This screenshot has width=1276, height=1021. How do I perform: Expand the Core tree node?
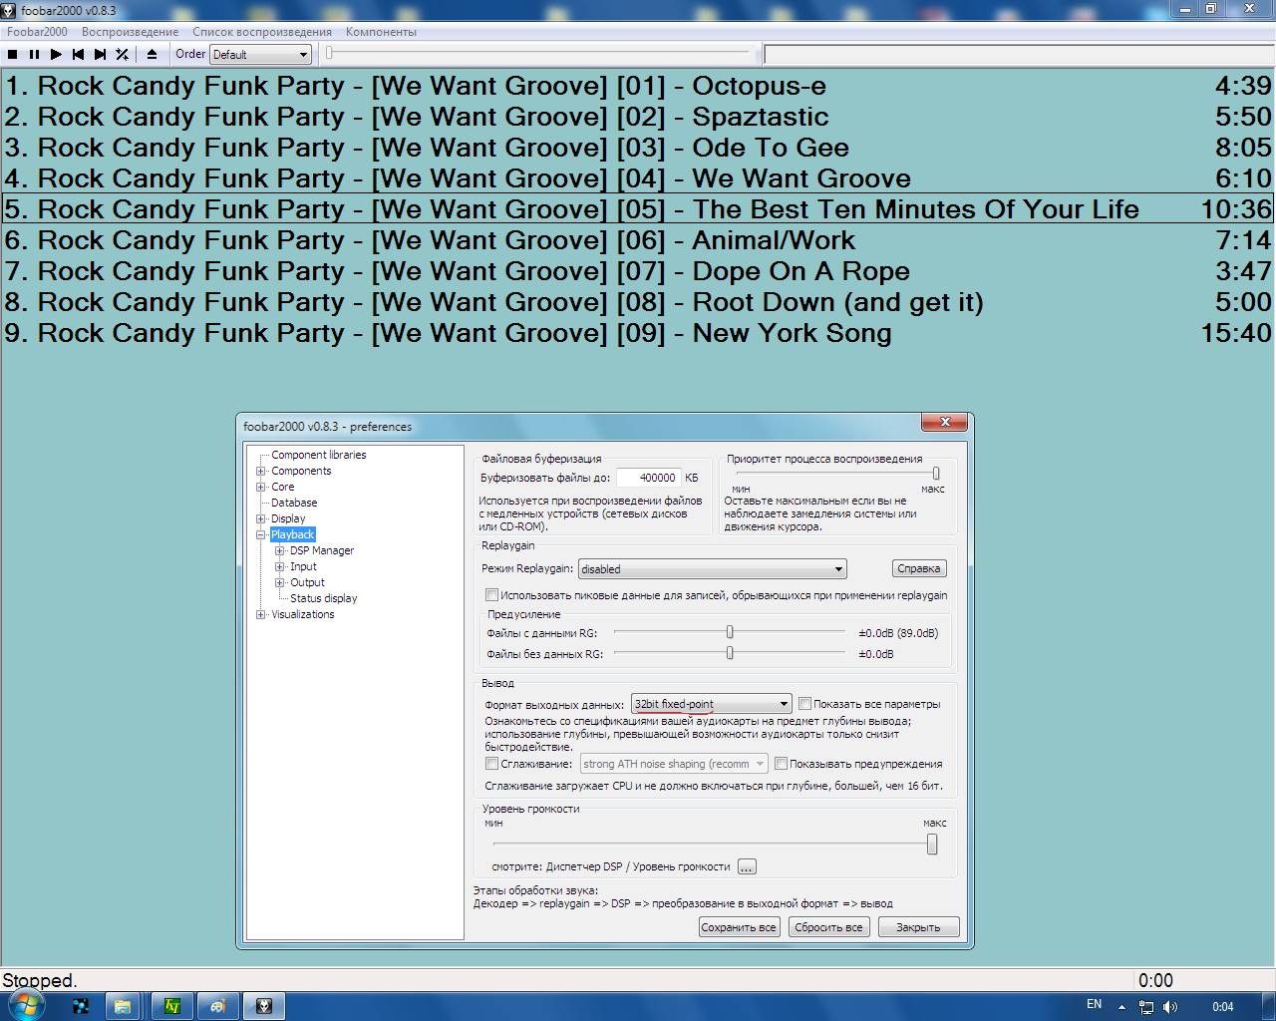pyautogui.click(x=261, y=487)
